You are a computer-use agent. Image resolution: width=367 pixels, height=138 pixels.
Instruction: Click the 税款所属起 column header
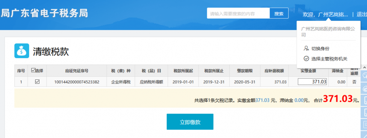[x=183, y=71]
